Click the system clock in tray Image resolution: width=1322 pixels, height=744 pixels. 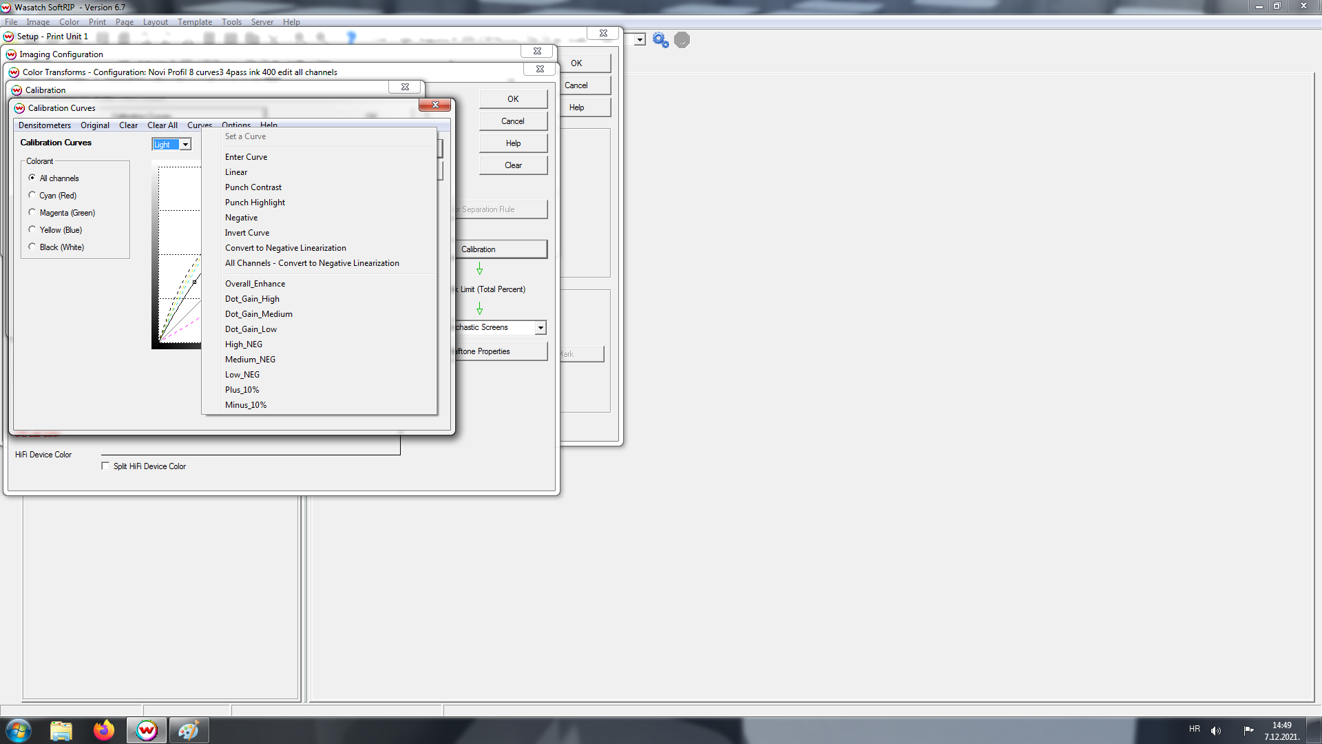click(x=1281, y=731)
